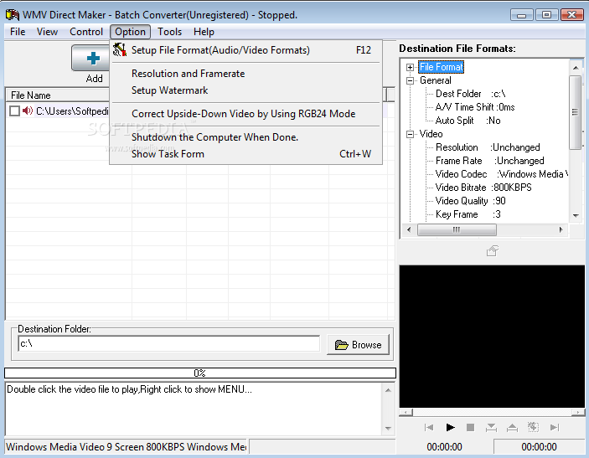Click the folder icon on the Browse button
Image resolution: width=589 pixels, height=458 pixels.
pos(342,345)
